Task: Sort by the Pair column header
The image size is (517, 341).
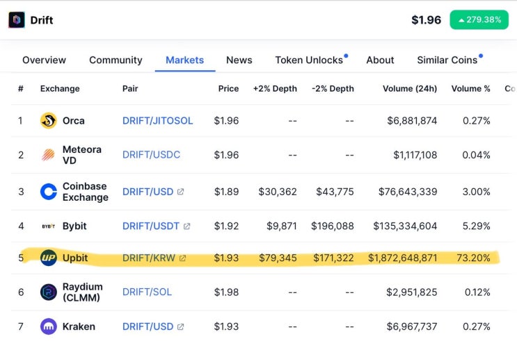Action: tap(130, 88)
